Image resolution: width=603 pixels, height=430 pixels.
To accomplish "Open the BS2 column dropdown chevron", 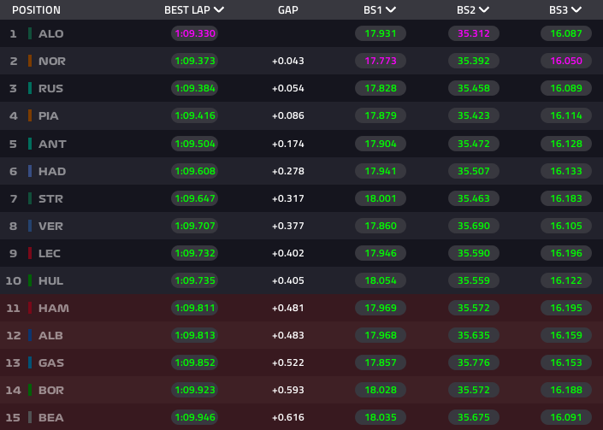I will click(x=484, y=10).
